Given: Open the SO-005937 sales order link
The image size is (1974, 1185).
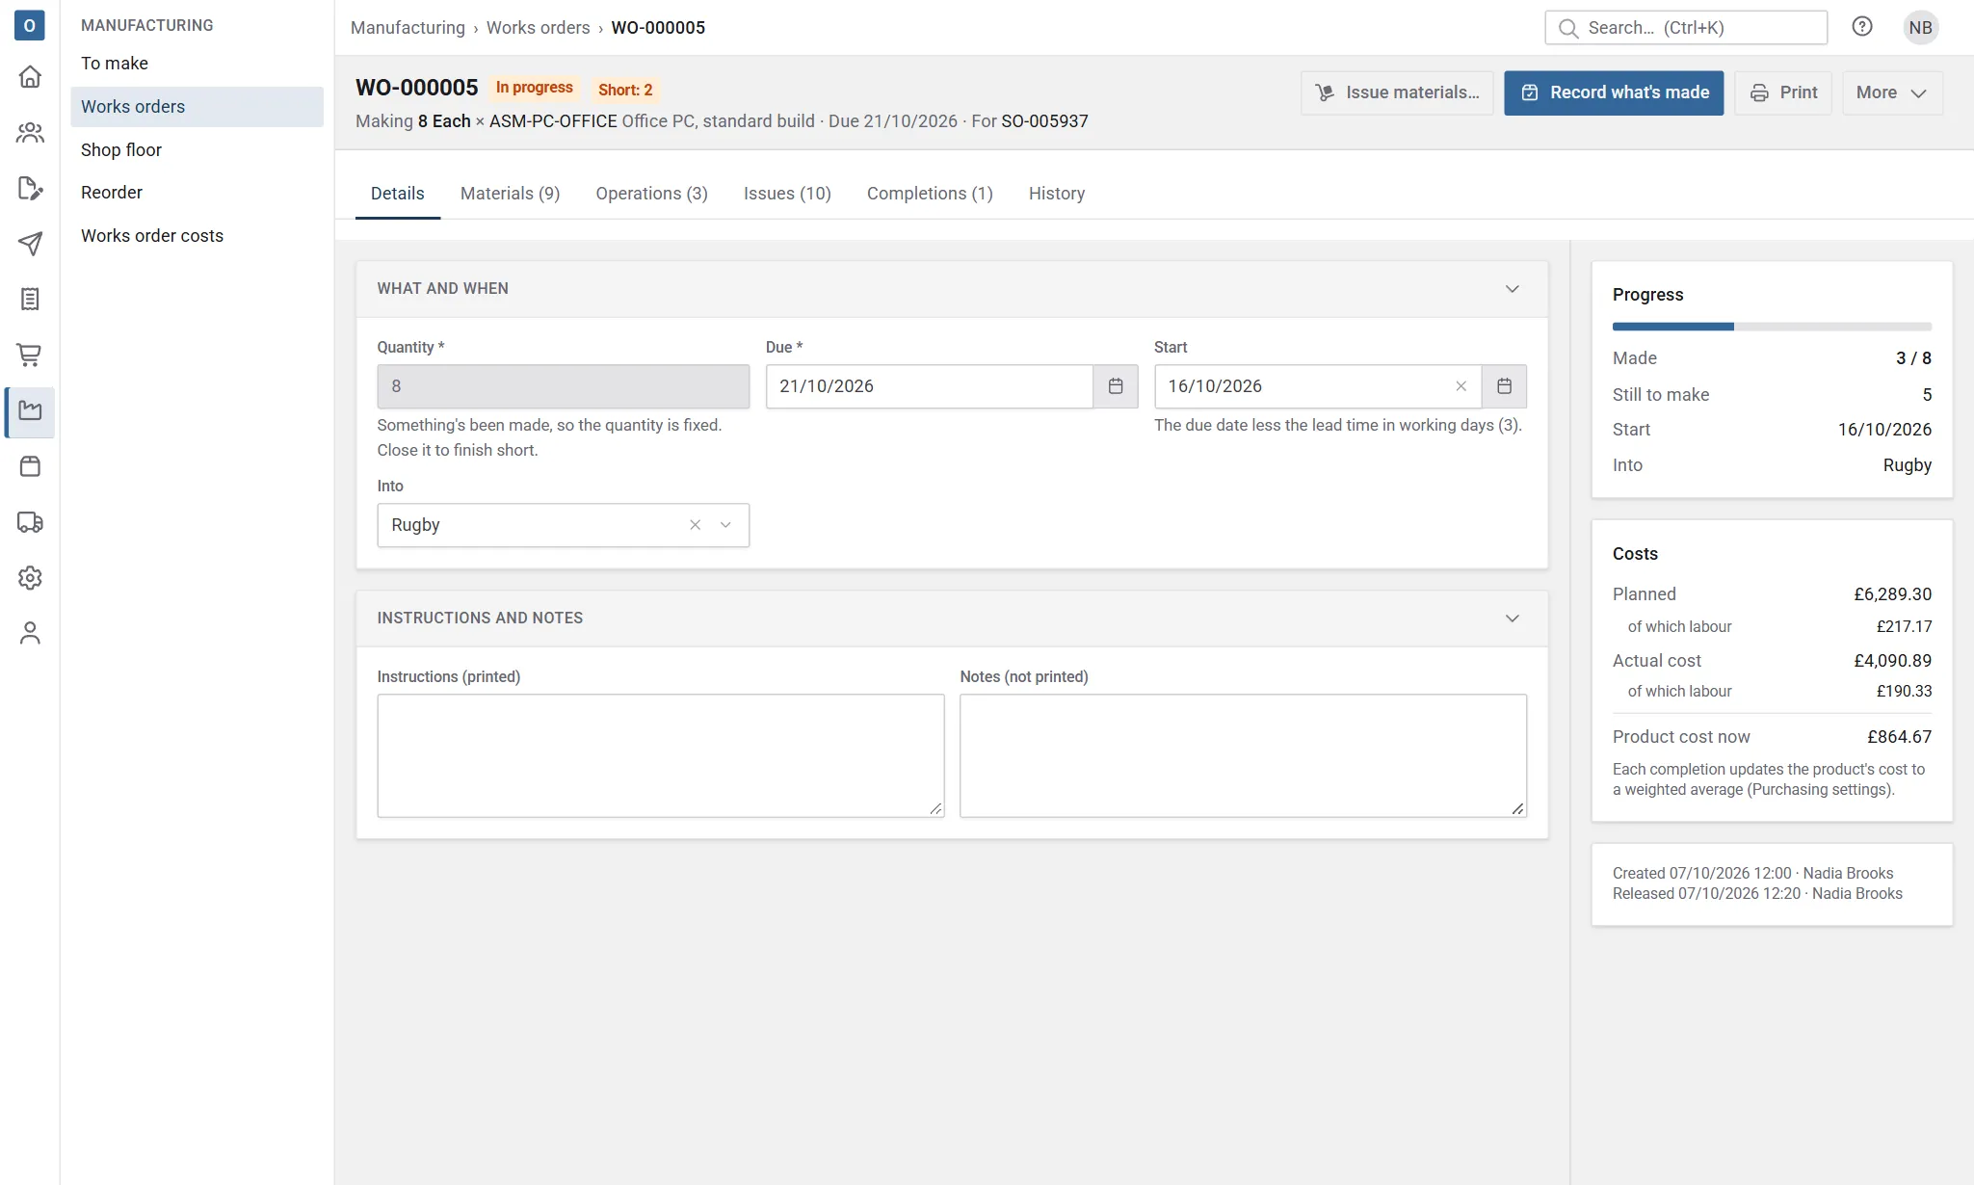Looking at the screenshot, I should pos(1044,121).
